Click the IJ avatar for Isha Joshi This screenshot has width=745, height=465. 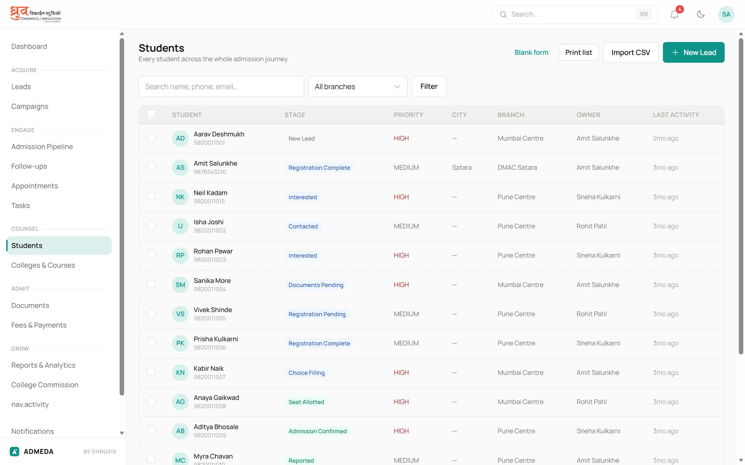pos(180,226)
